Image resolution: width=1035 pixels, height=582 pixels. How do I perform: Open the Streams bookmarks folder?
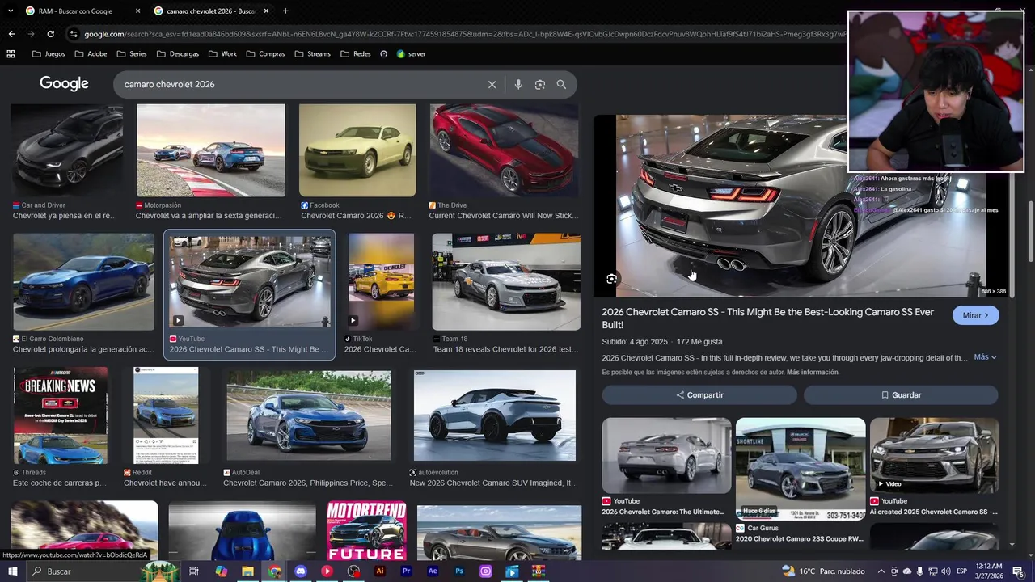[x=313, y=54]
